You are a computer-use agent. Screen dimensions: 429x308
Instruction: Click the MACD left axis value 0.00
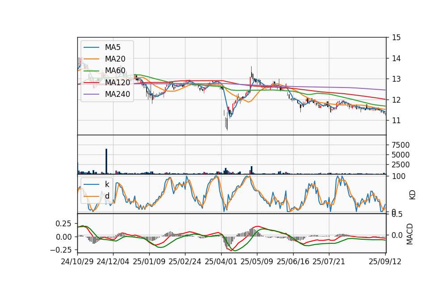(63, 237)
